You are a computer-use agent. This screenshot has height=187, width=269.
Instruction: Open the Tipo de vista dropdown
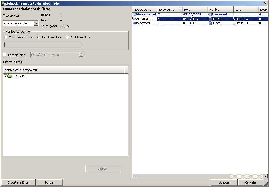tap(36, 23)
